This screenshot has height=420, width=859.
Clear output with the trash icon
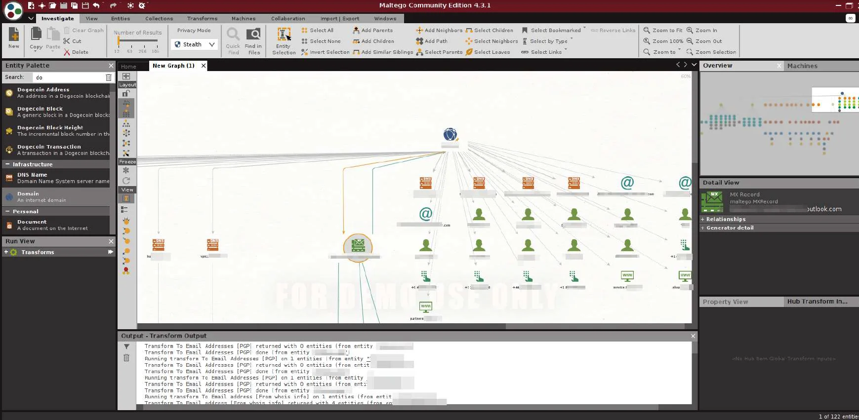pos(126,358)
